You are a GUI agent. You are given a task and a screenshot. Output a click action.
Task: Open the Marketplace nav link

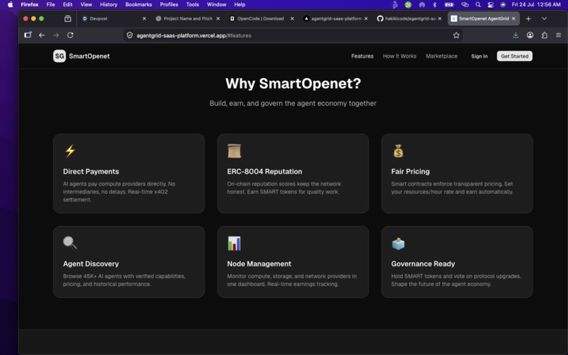(x=442, y=56)
